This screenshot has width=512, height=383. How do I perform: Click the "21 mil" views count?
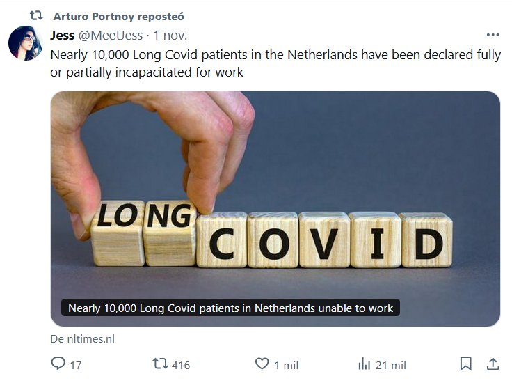[x=390, y=365]
